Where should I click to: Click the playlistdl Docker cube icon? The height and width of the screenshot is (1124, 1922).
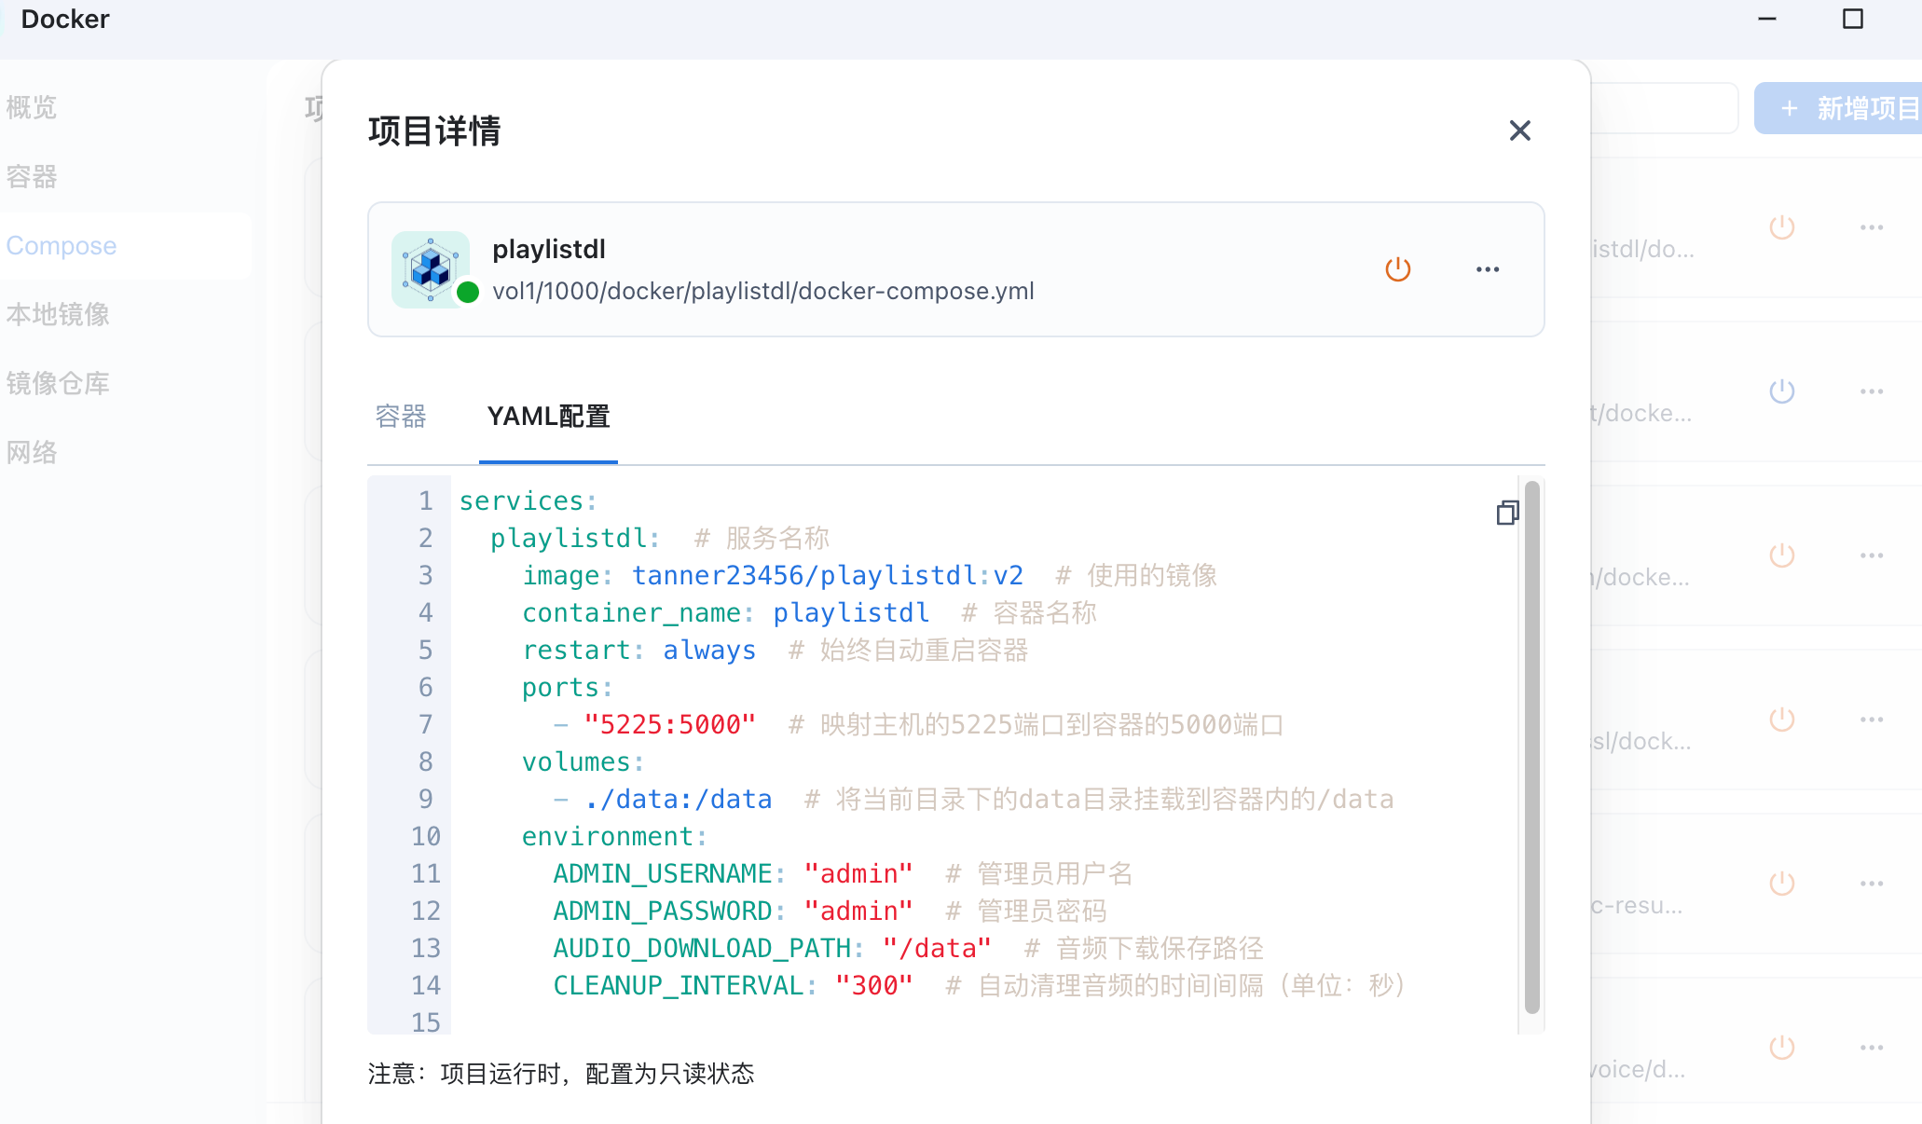click(x=430, y=268)
